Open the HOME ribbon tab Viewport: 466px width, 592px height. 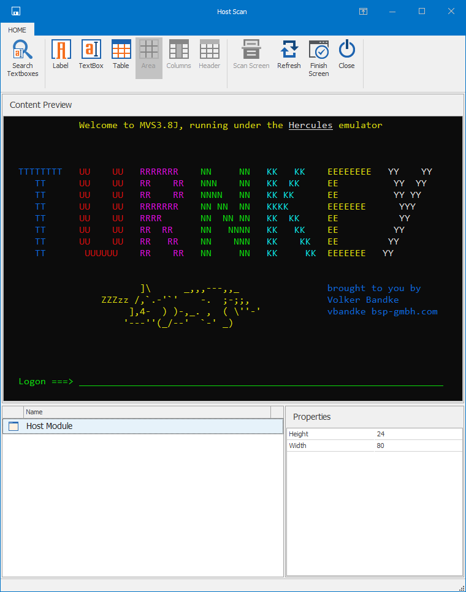point(17,30)
